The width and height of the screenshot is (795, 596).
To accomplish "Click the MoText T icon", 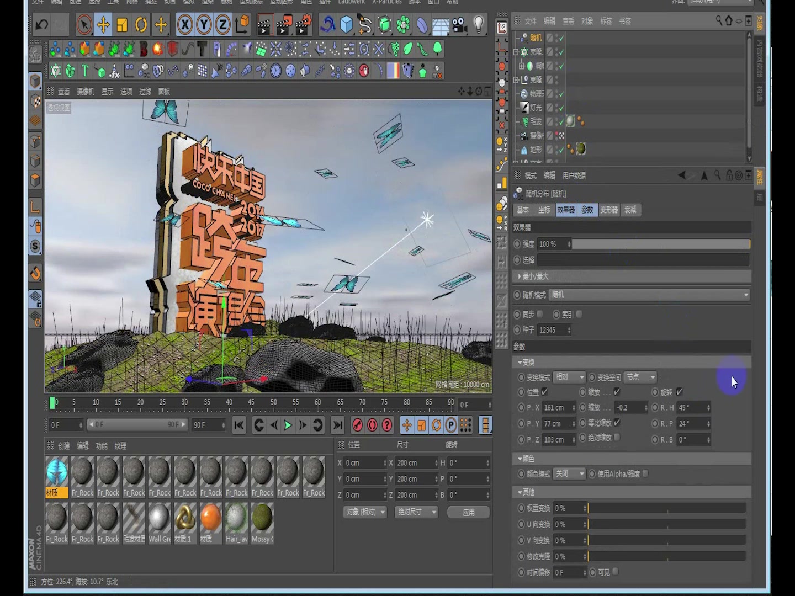I will (x=85, y=71).
